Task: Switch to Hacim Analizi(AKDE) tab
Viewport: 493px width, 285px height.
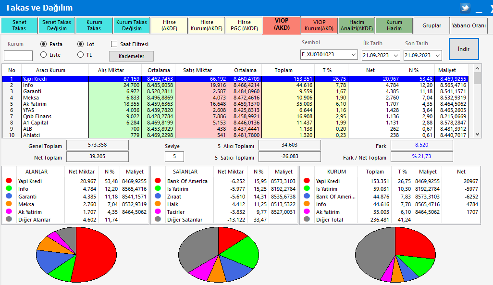Action: (357, 25)
